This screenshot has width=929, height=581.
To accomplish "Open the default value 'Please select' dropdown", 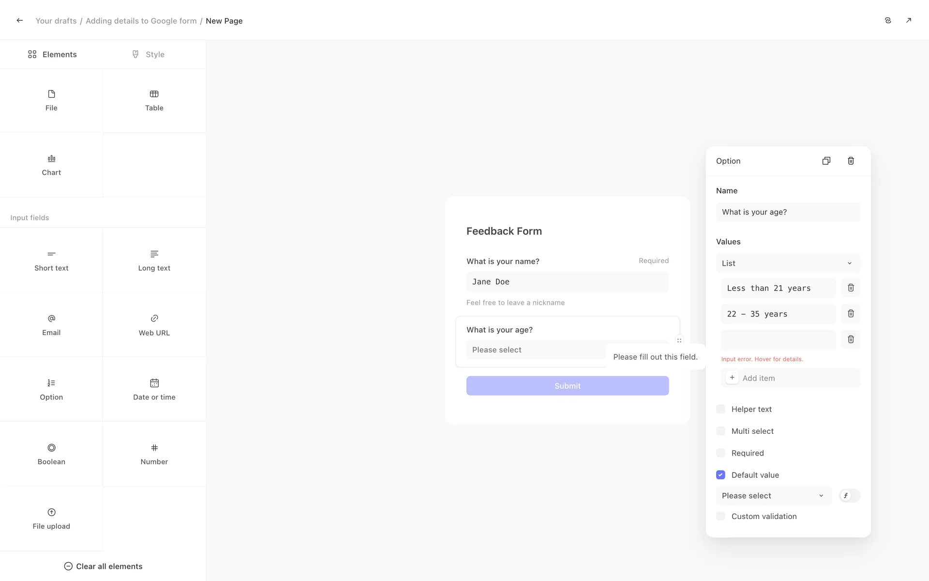I will coord(773,496).
